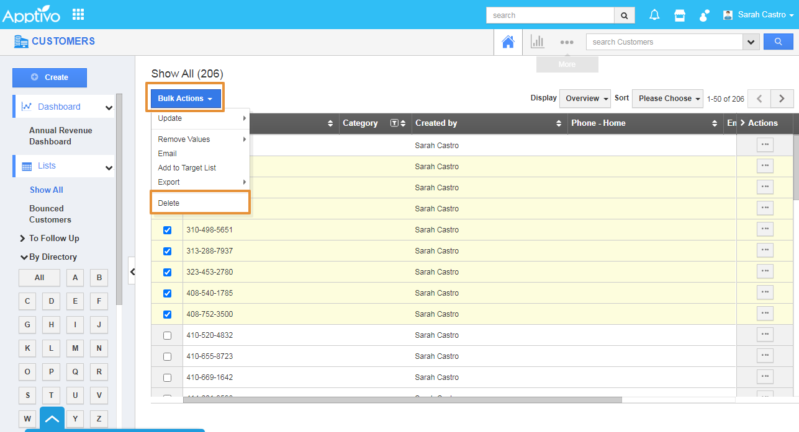
Task: Expand the To Follow Up section
Action: pos(53,238)
